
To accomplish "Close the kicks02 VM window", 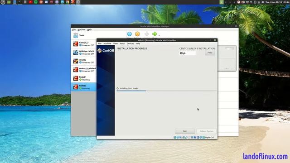I will [x=215, y=40].
